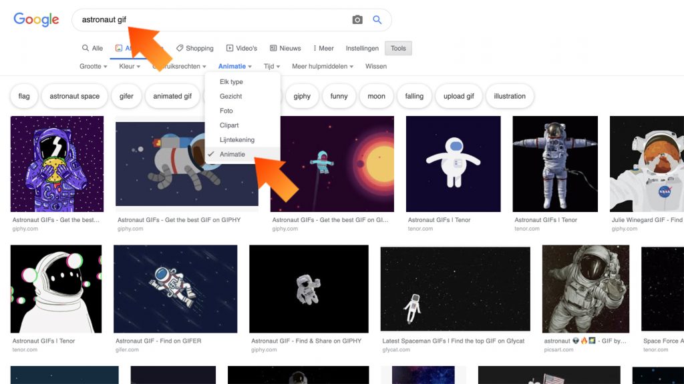Open the astronaut flying near sun image
The height and width of the screenshot is (384, 684).
click(x=332, y=164)
